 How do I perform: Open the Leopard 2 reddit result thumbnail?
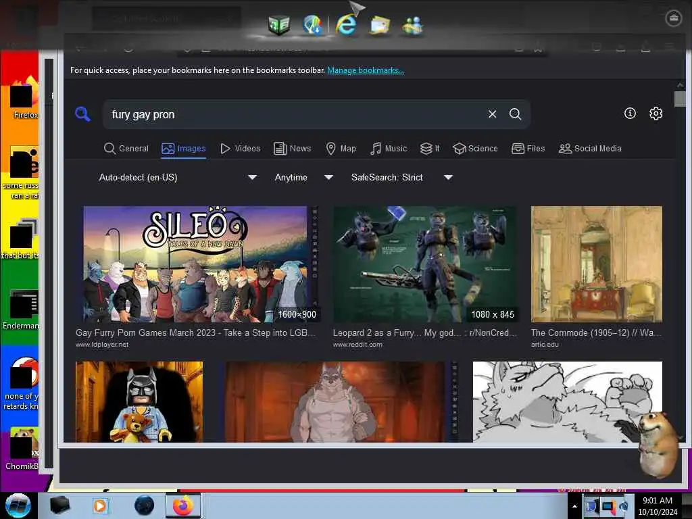point(425,264)
